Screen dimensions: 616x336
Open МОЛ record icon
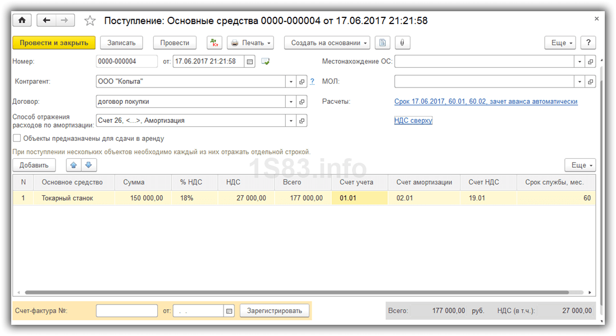[591, 82]
